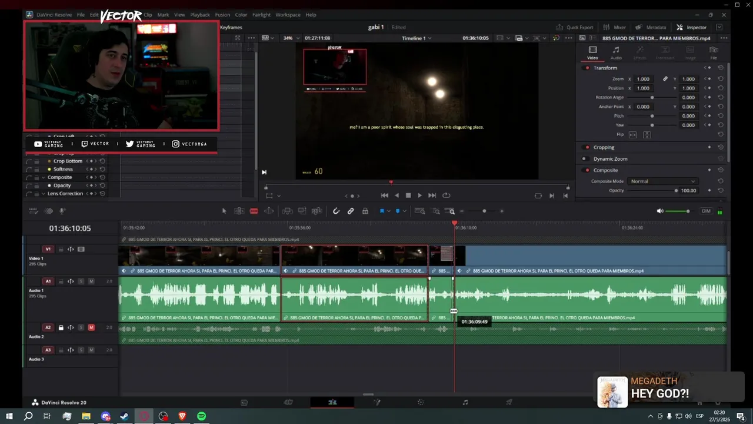Screen dimensions: 753x424
Task: Switch to the Audio tab in Inspector
Action: pos(616,53)
